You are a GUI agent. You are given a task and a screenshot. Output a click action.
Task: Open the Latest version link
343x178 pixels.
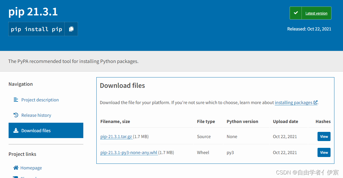(x=316, y=13)
